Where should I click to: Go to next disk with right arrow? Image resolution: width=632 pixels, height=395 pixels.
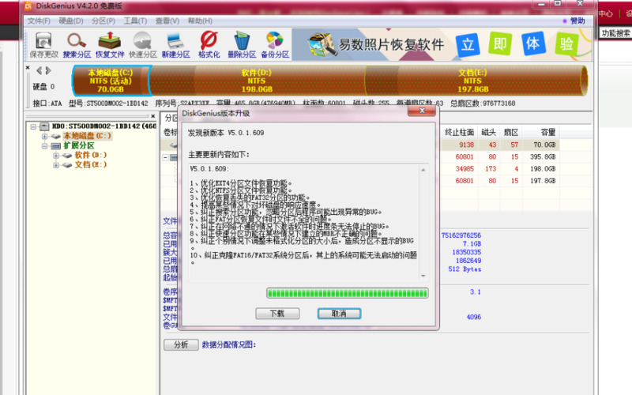[48, 71]
